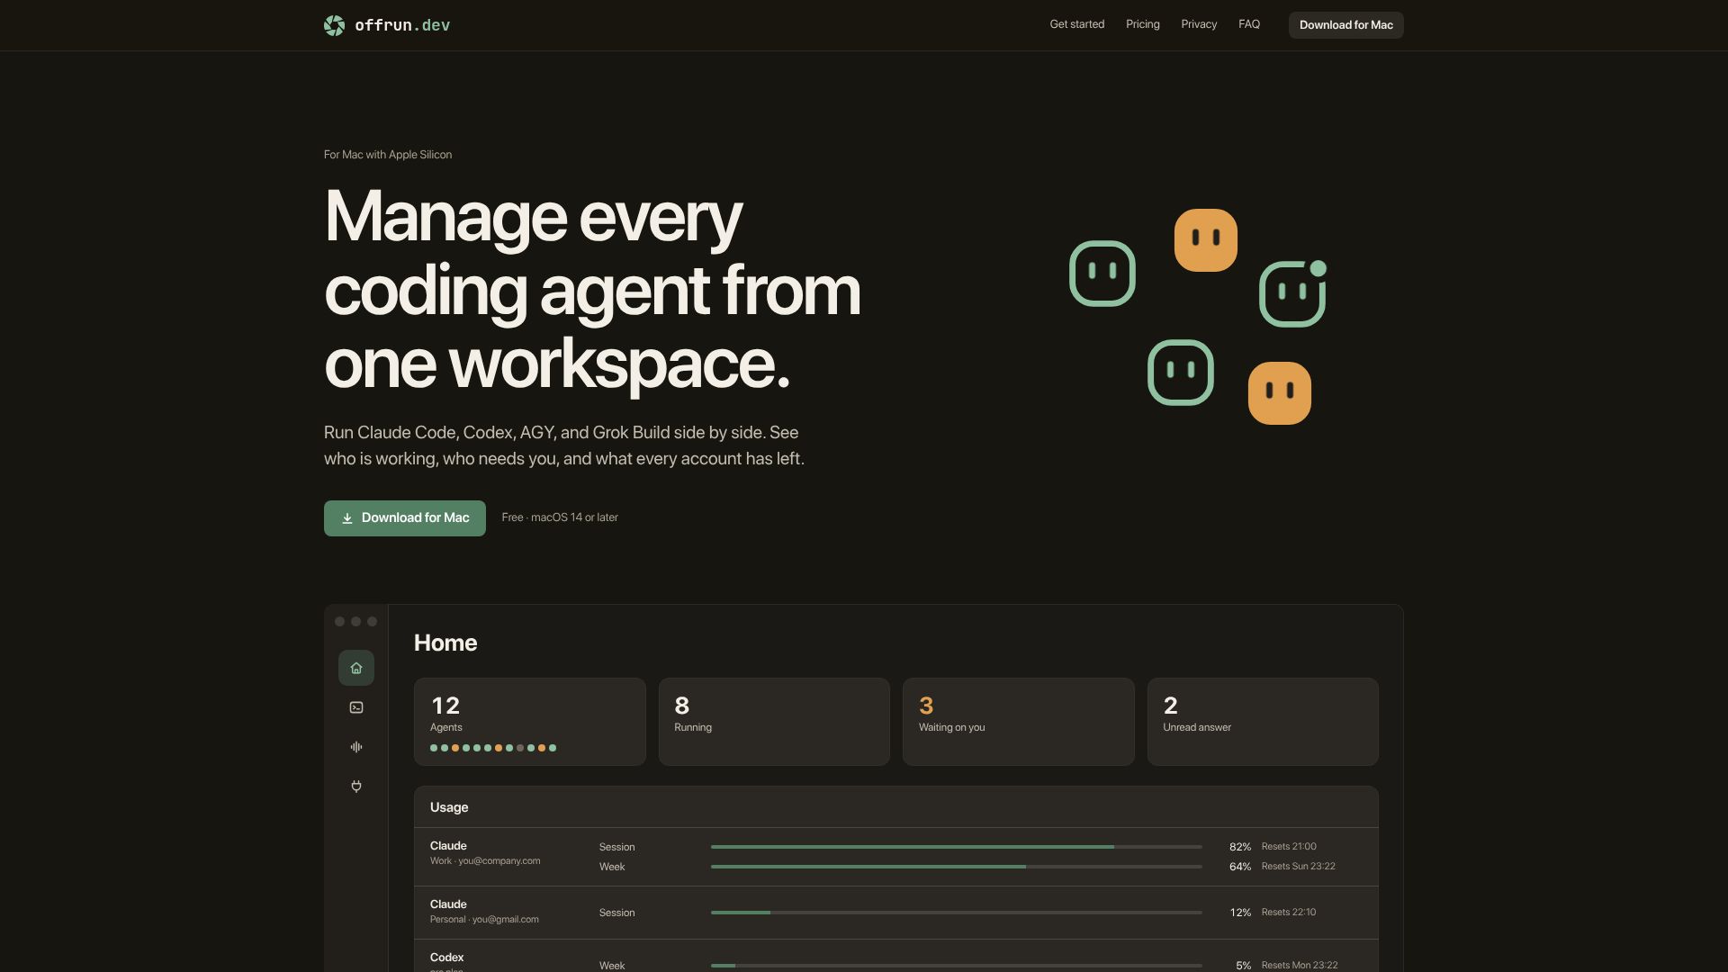Click the 'Resets Mon 23:22' text
Screen dimensions: 1728x972
click(x=1300, y=966)
